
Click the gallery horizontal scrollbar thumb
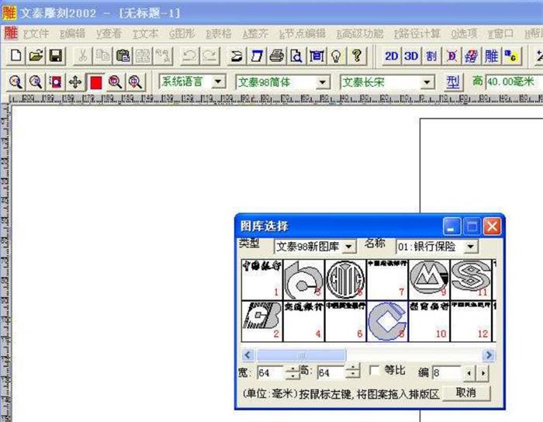click(301, 355)
